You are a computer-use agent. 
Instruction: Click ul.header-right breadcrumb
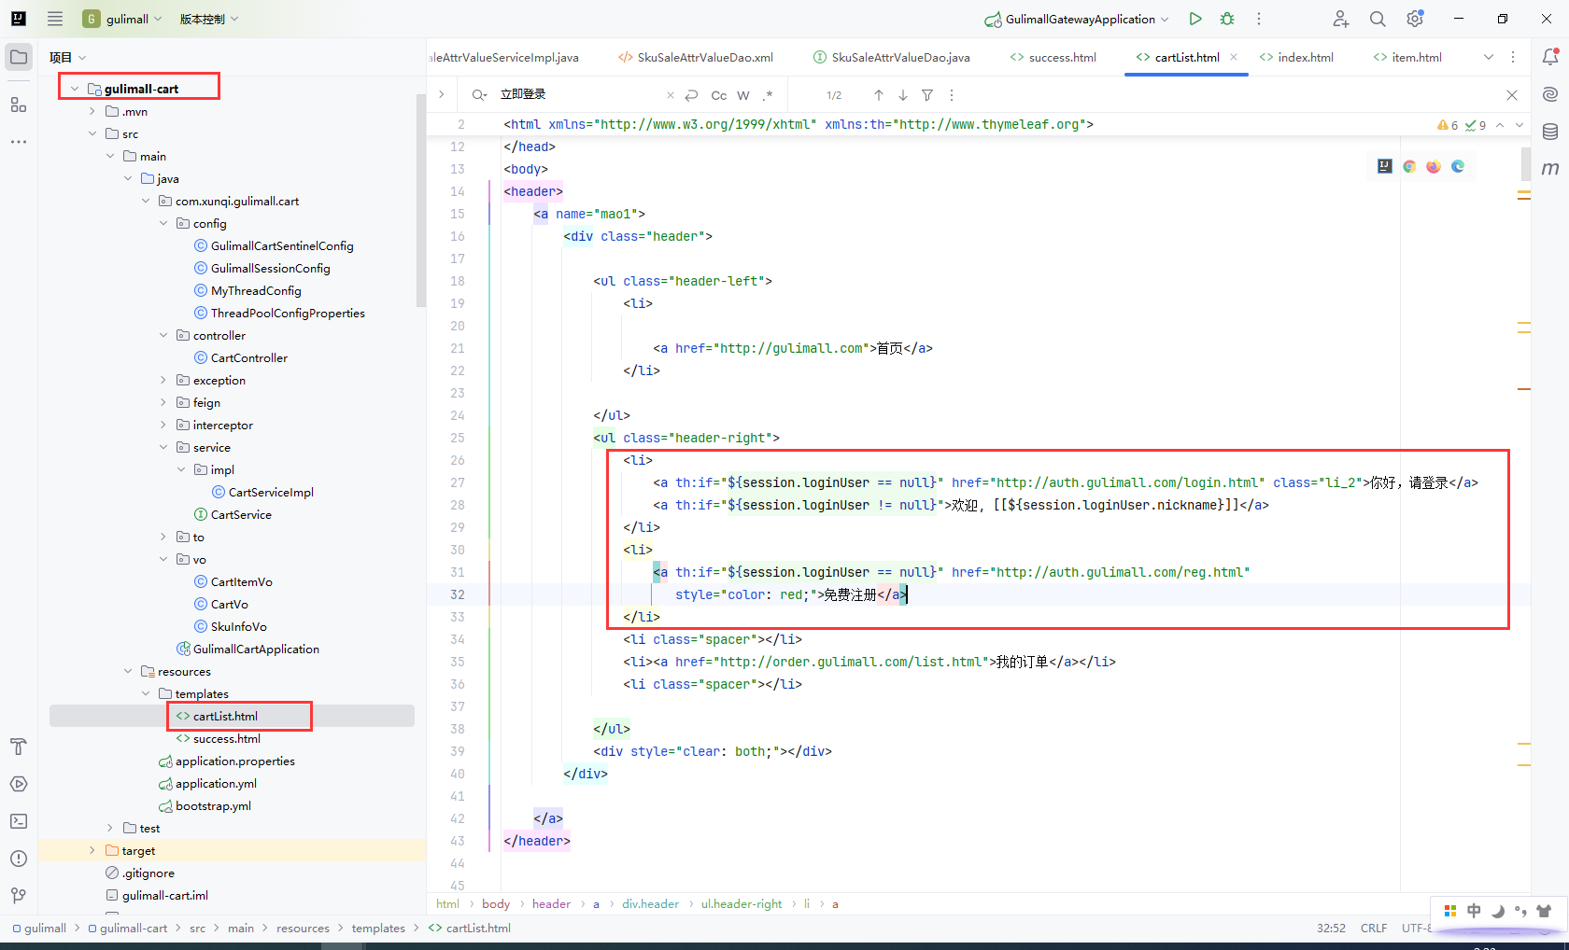[x=742, y=903]
